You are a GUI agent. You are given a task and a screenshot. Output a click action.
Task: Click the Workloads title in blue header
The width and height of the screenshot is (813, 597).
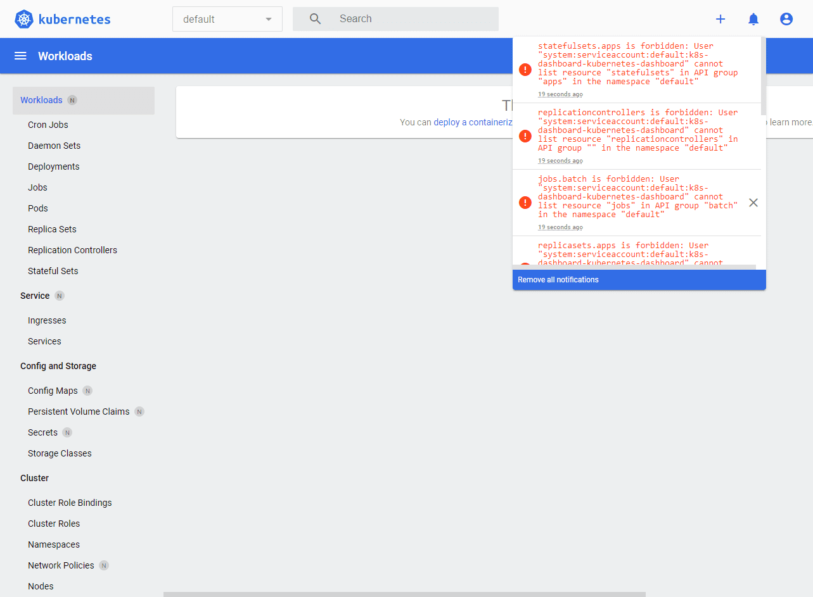pos(65,56)
